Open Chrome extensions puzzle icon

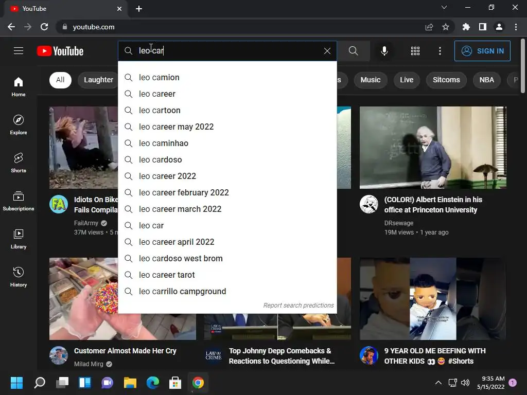point(466,27)
